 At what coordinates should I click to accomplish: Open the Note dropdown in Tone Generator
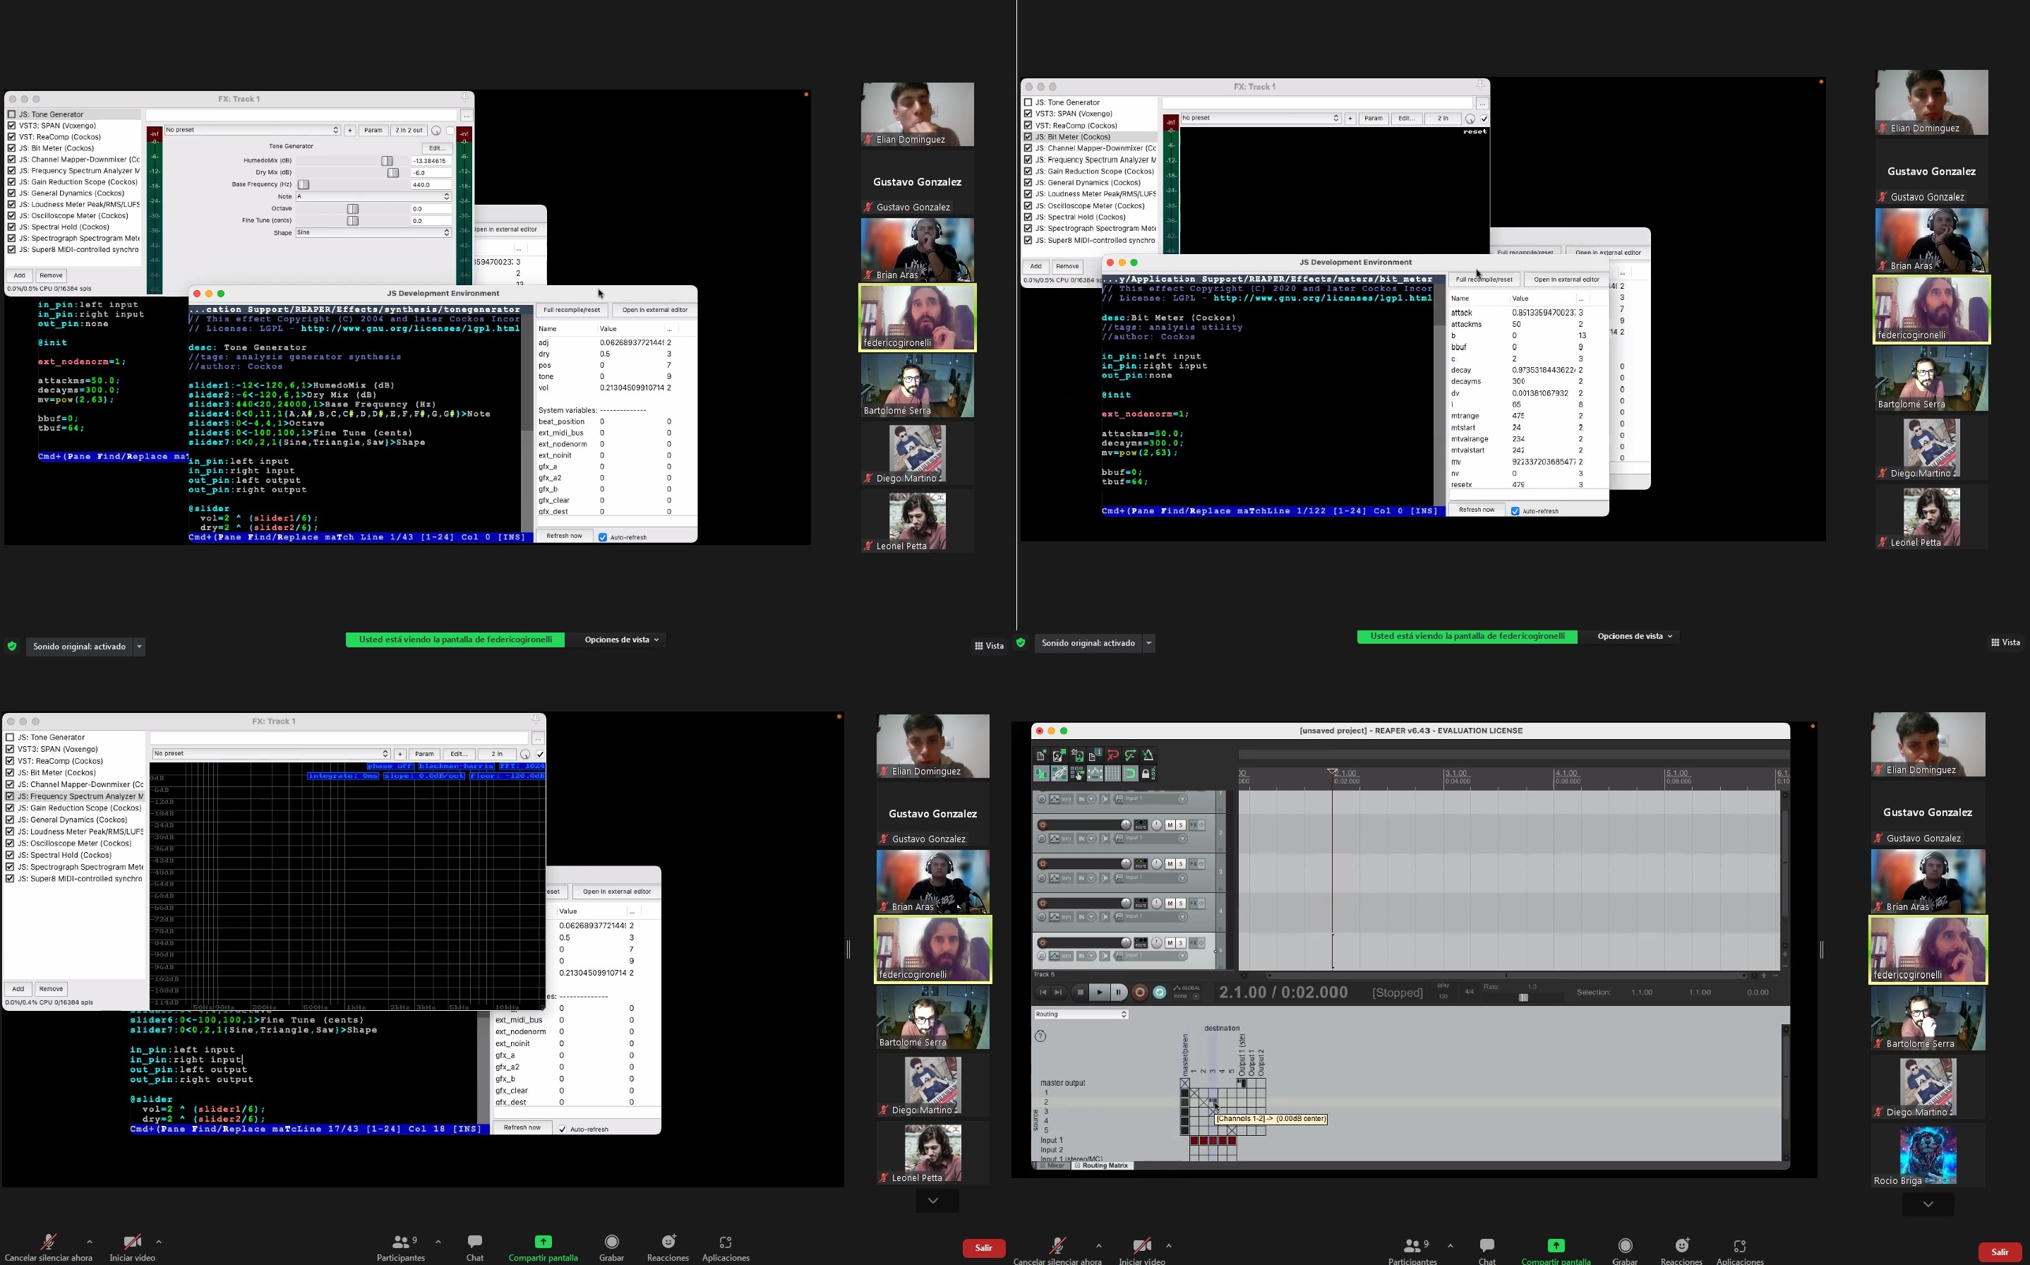coord(373,197)
